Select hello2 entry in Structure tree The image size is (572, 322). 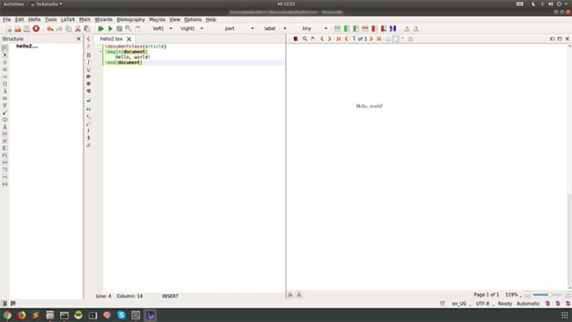coord(27,47)
